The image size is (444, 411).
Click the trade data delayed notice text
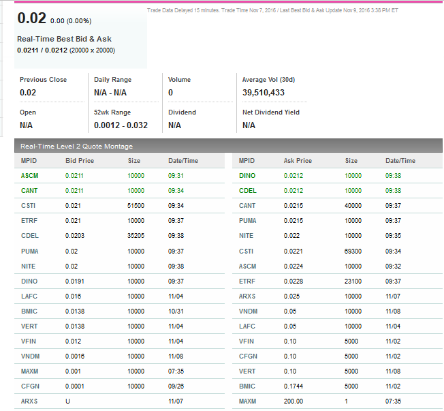[x=272, y=10]
